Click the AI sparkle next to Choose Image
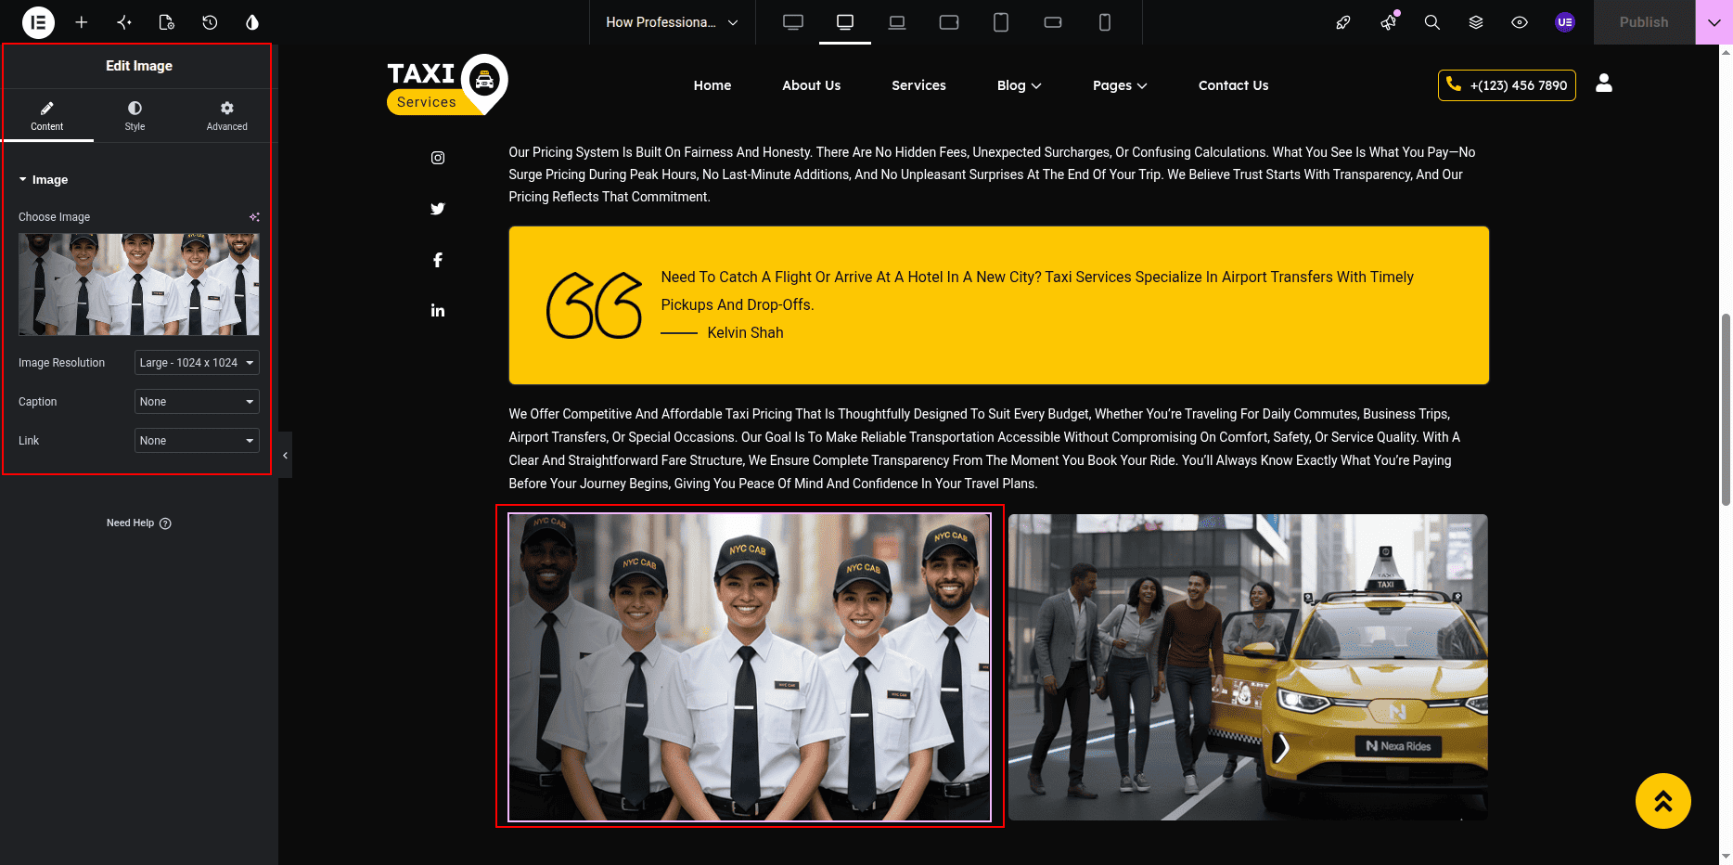This screenshot has width=1733, height=865. tap(254, 217)
